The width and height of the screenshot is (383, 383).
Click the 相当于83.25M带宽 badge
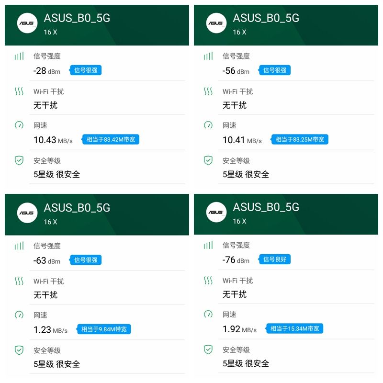click(x=300, y=139)
